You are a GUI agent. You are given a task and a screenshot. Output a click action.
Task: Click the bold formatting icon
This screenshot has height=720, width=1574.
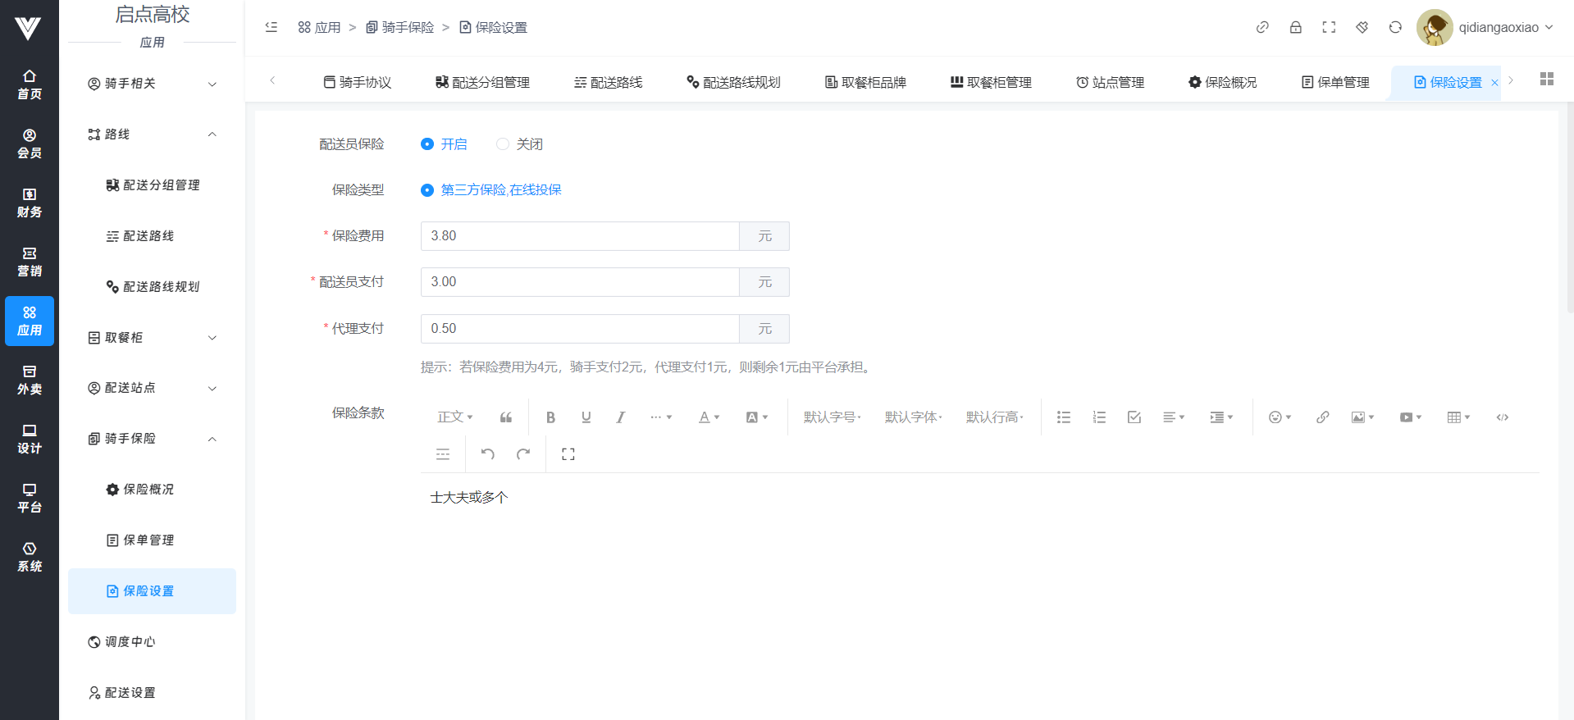tap(550, 417)
